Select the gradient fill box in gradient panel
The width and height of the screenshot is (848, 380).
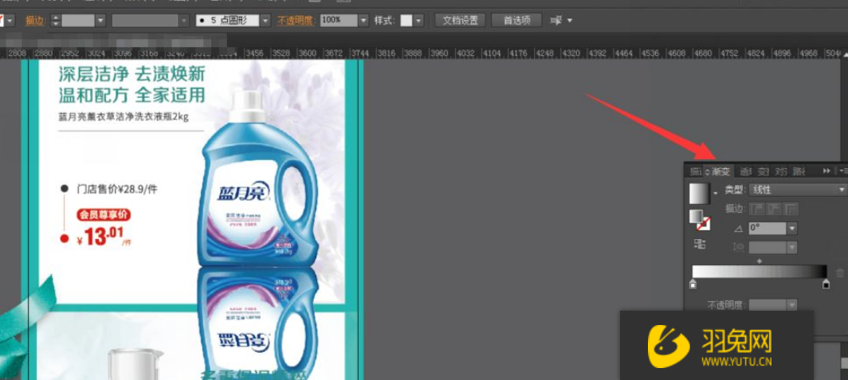(x=696, y=216)
